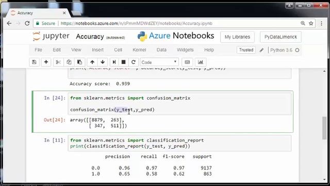
Task: Open the Kernel menu
Action: (x=139, y=50)
